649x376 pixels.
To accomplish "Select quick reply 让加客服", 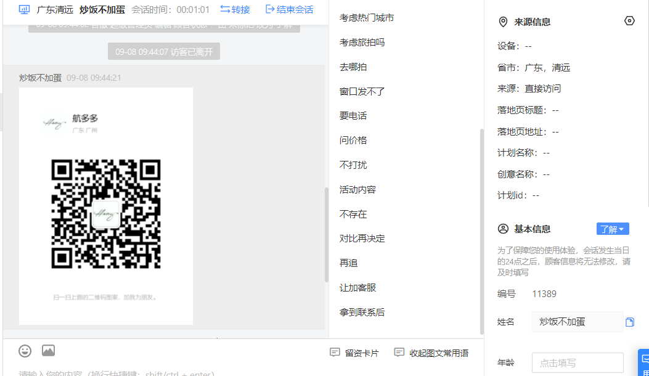I will point(357,287).
